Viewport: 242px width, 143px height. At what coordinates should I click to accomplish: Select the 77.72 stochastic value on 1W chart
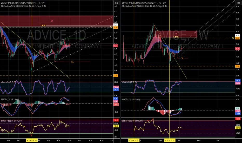coord(238,81)
